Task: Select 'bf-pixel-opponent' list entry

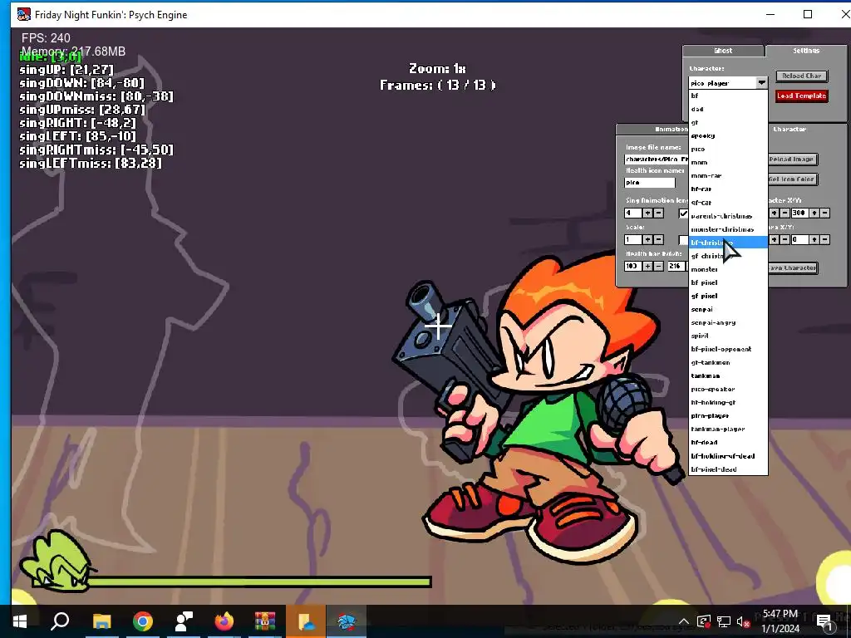Action: pyautogui.click(x=728, y=349)
